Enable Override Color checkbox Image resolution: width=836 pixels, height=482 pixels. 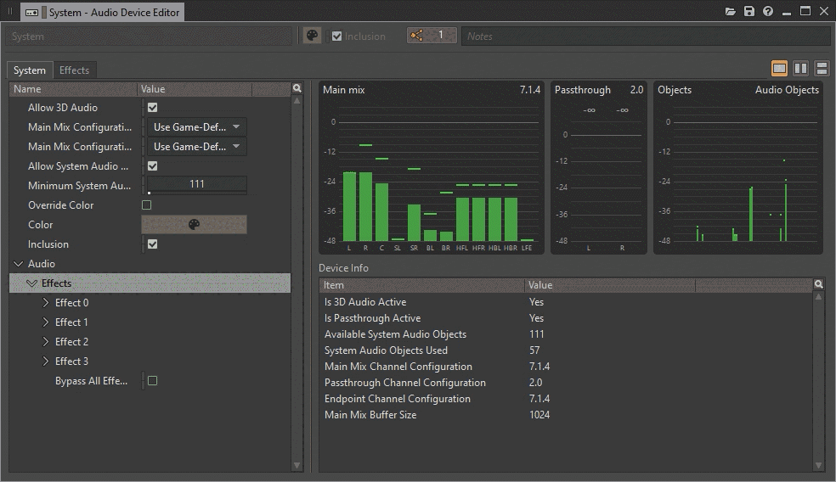click(x=147, y=205)
